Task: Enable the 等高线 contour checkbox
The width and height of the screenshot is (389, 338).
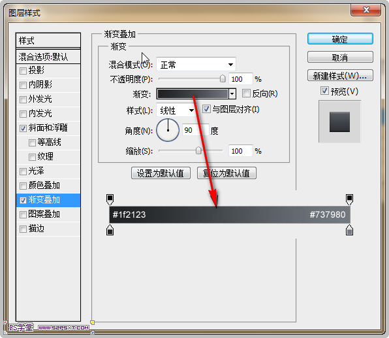Action: 32,143
